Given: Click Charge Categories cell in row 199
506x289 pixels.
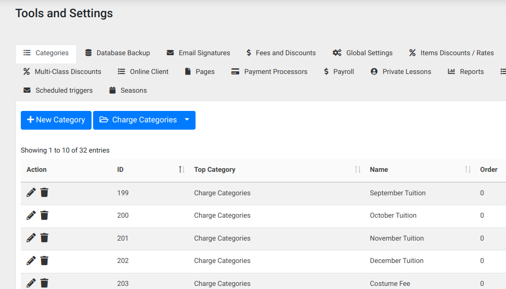Looking at the screenshot, I should tap(222, 193).
